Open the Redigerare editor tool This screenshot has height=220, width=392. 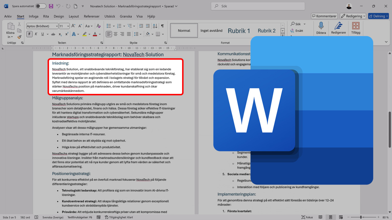pos(338,28)
